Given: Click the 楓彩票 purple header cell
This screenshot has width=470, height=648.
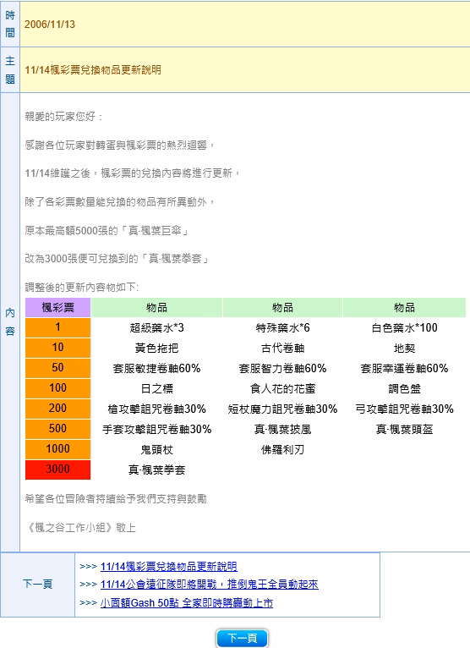Looking at the screenshot, I should (x=57, y=307).
